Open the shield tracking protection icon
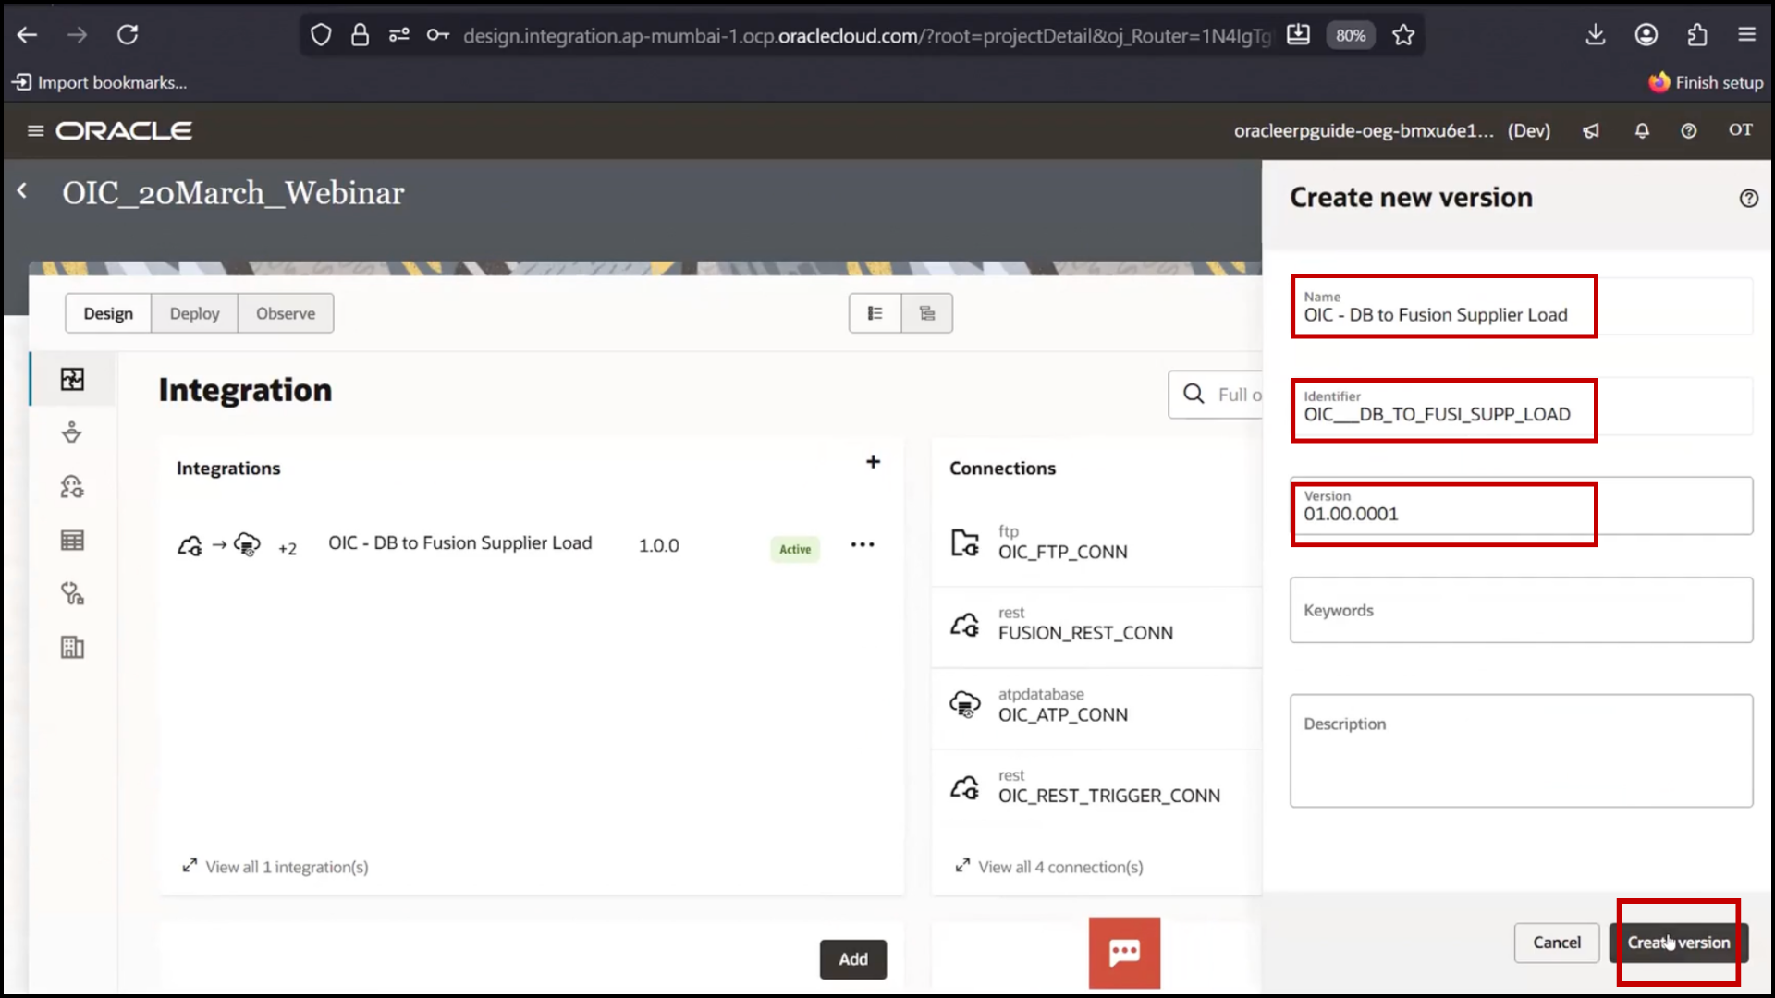The height and width of the screenshot is (998, 1775). point(321,35)
